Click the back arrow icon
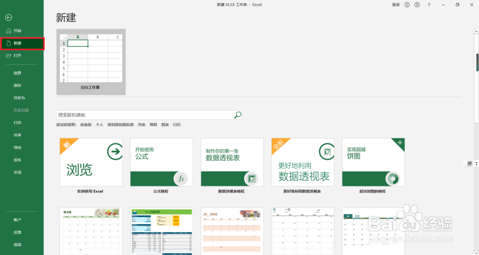 pos(9,18)
